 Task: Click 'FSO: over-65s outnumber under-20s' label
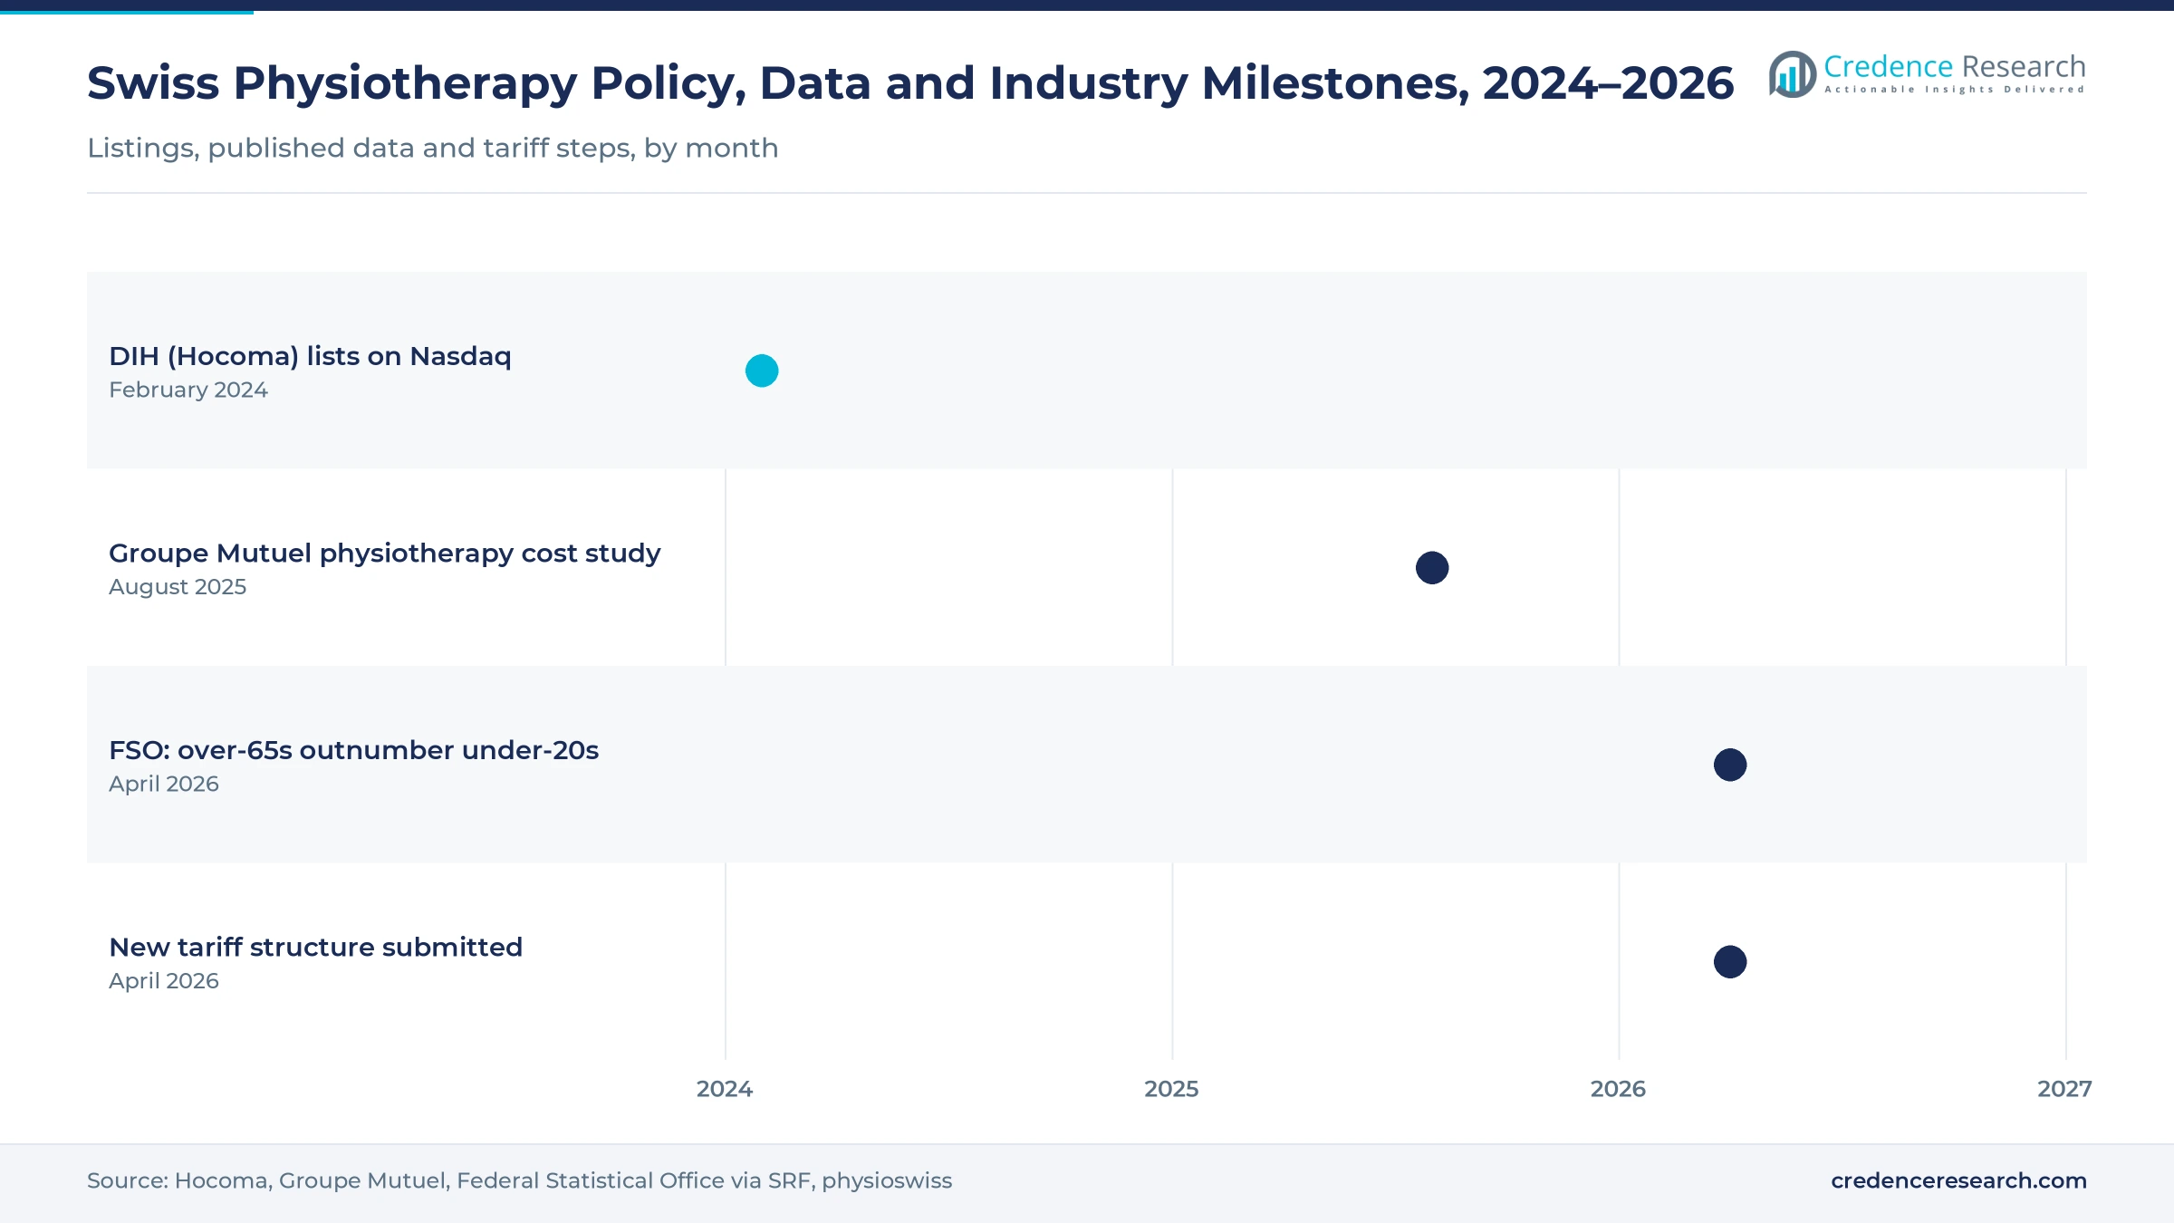point(353,750)
